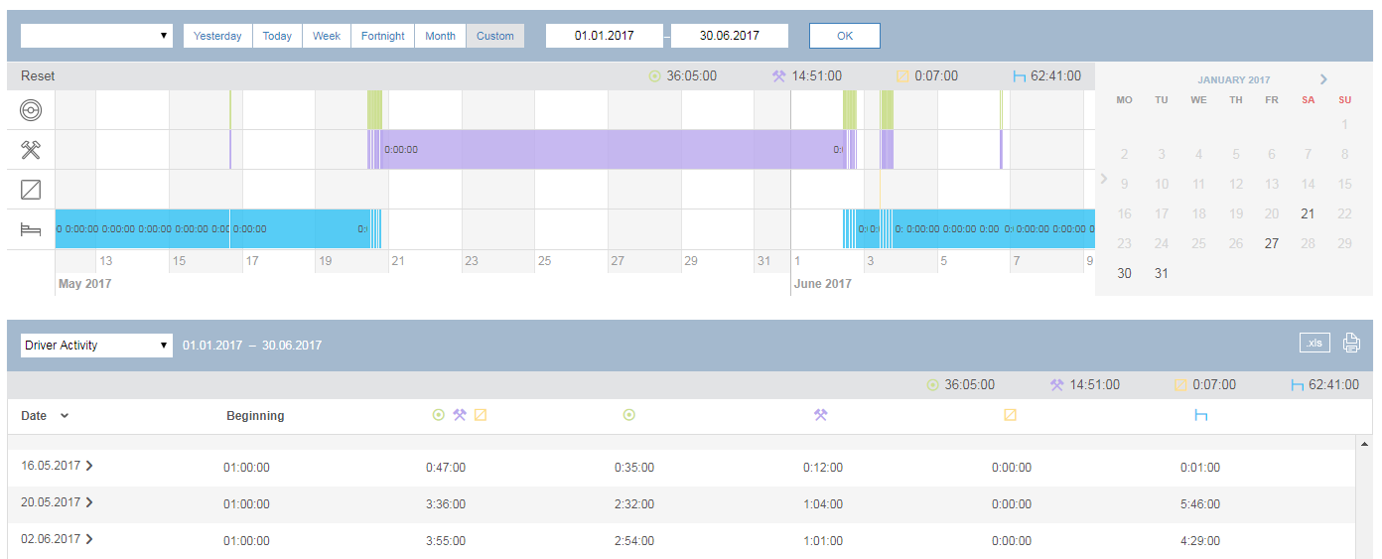
Task: Click the availability square row icon
Action: click(x=31, y=189)
